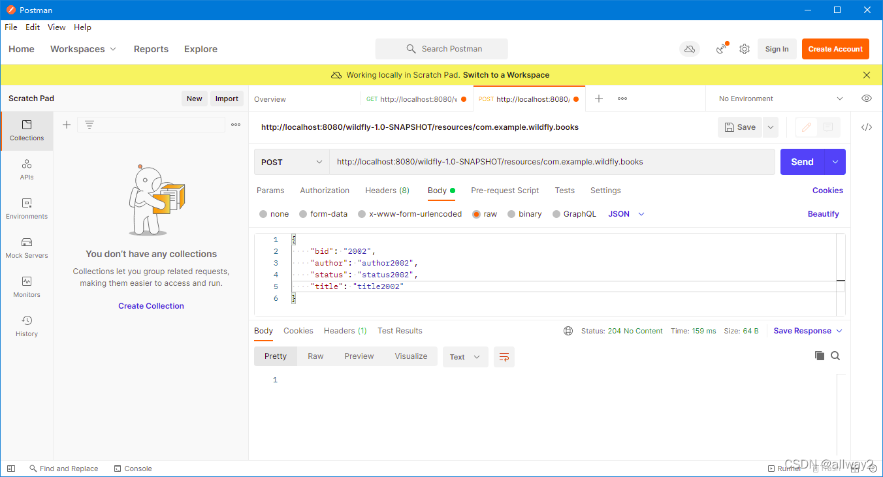Switch to Test Results tab
Image resolution: width=883 pixels, height=477 pixels.
click(x=400, y=331)
